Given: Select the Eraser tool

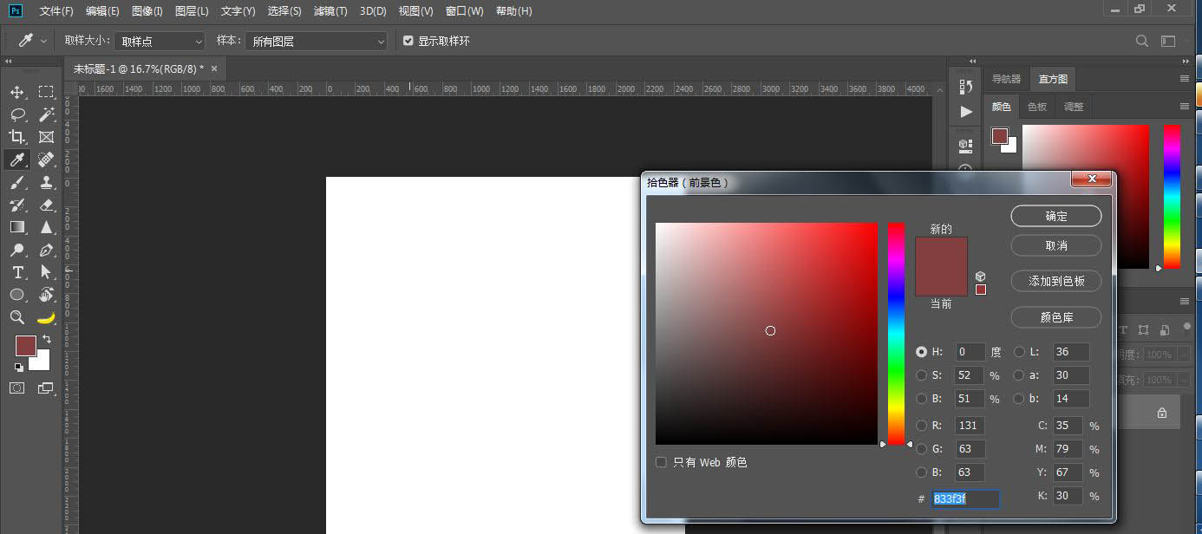Looking at the screenshot, I should click(46, 205).
